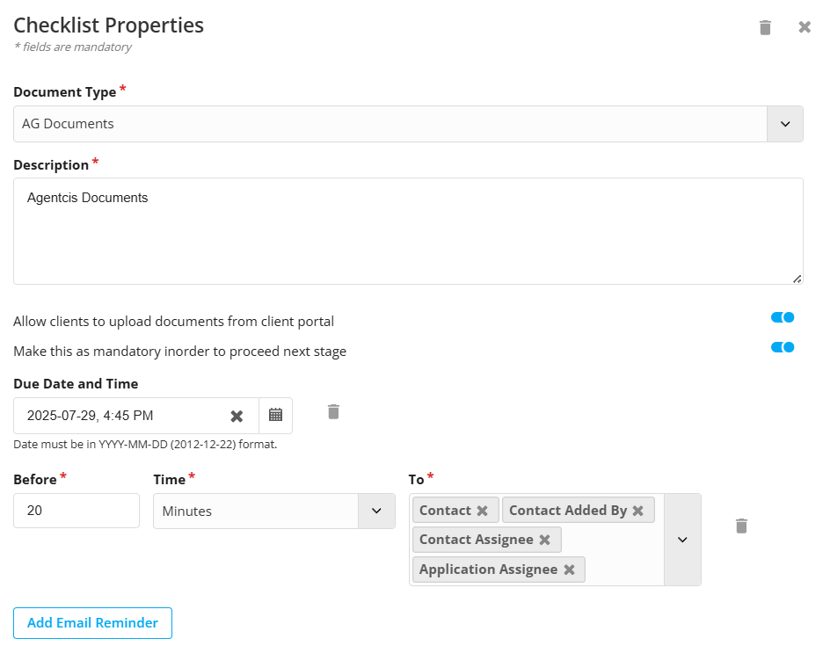
Task: Delete the email reminder row
Action: pyautogui.click(x=741, y=526)
